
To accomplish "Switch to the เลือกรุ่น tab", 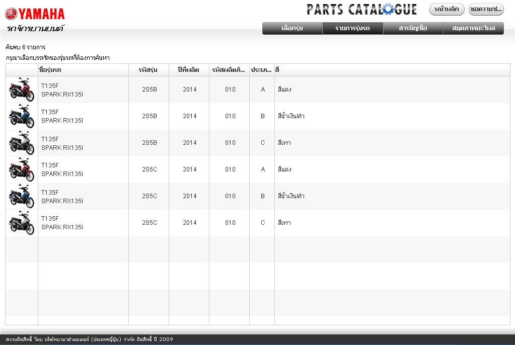I will pyautogui.click(x=292, y=28).
